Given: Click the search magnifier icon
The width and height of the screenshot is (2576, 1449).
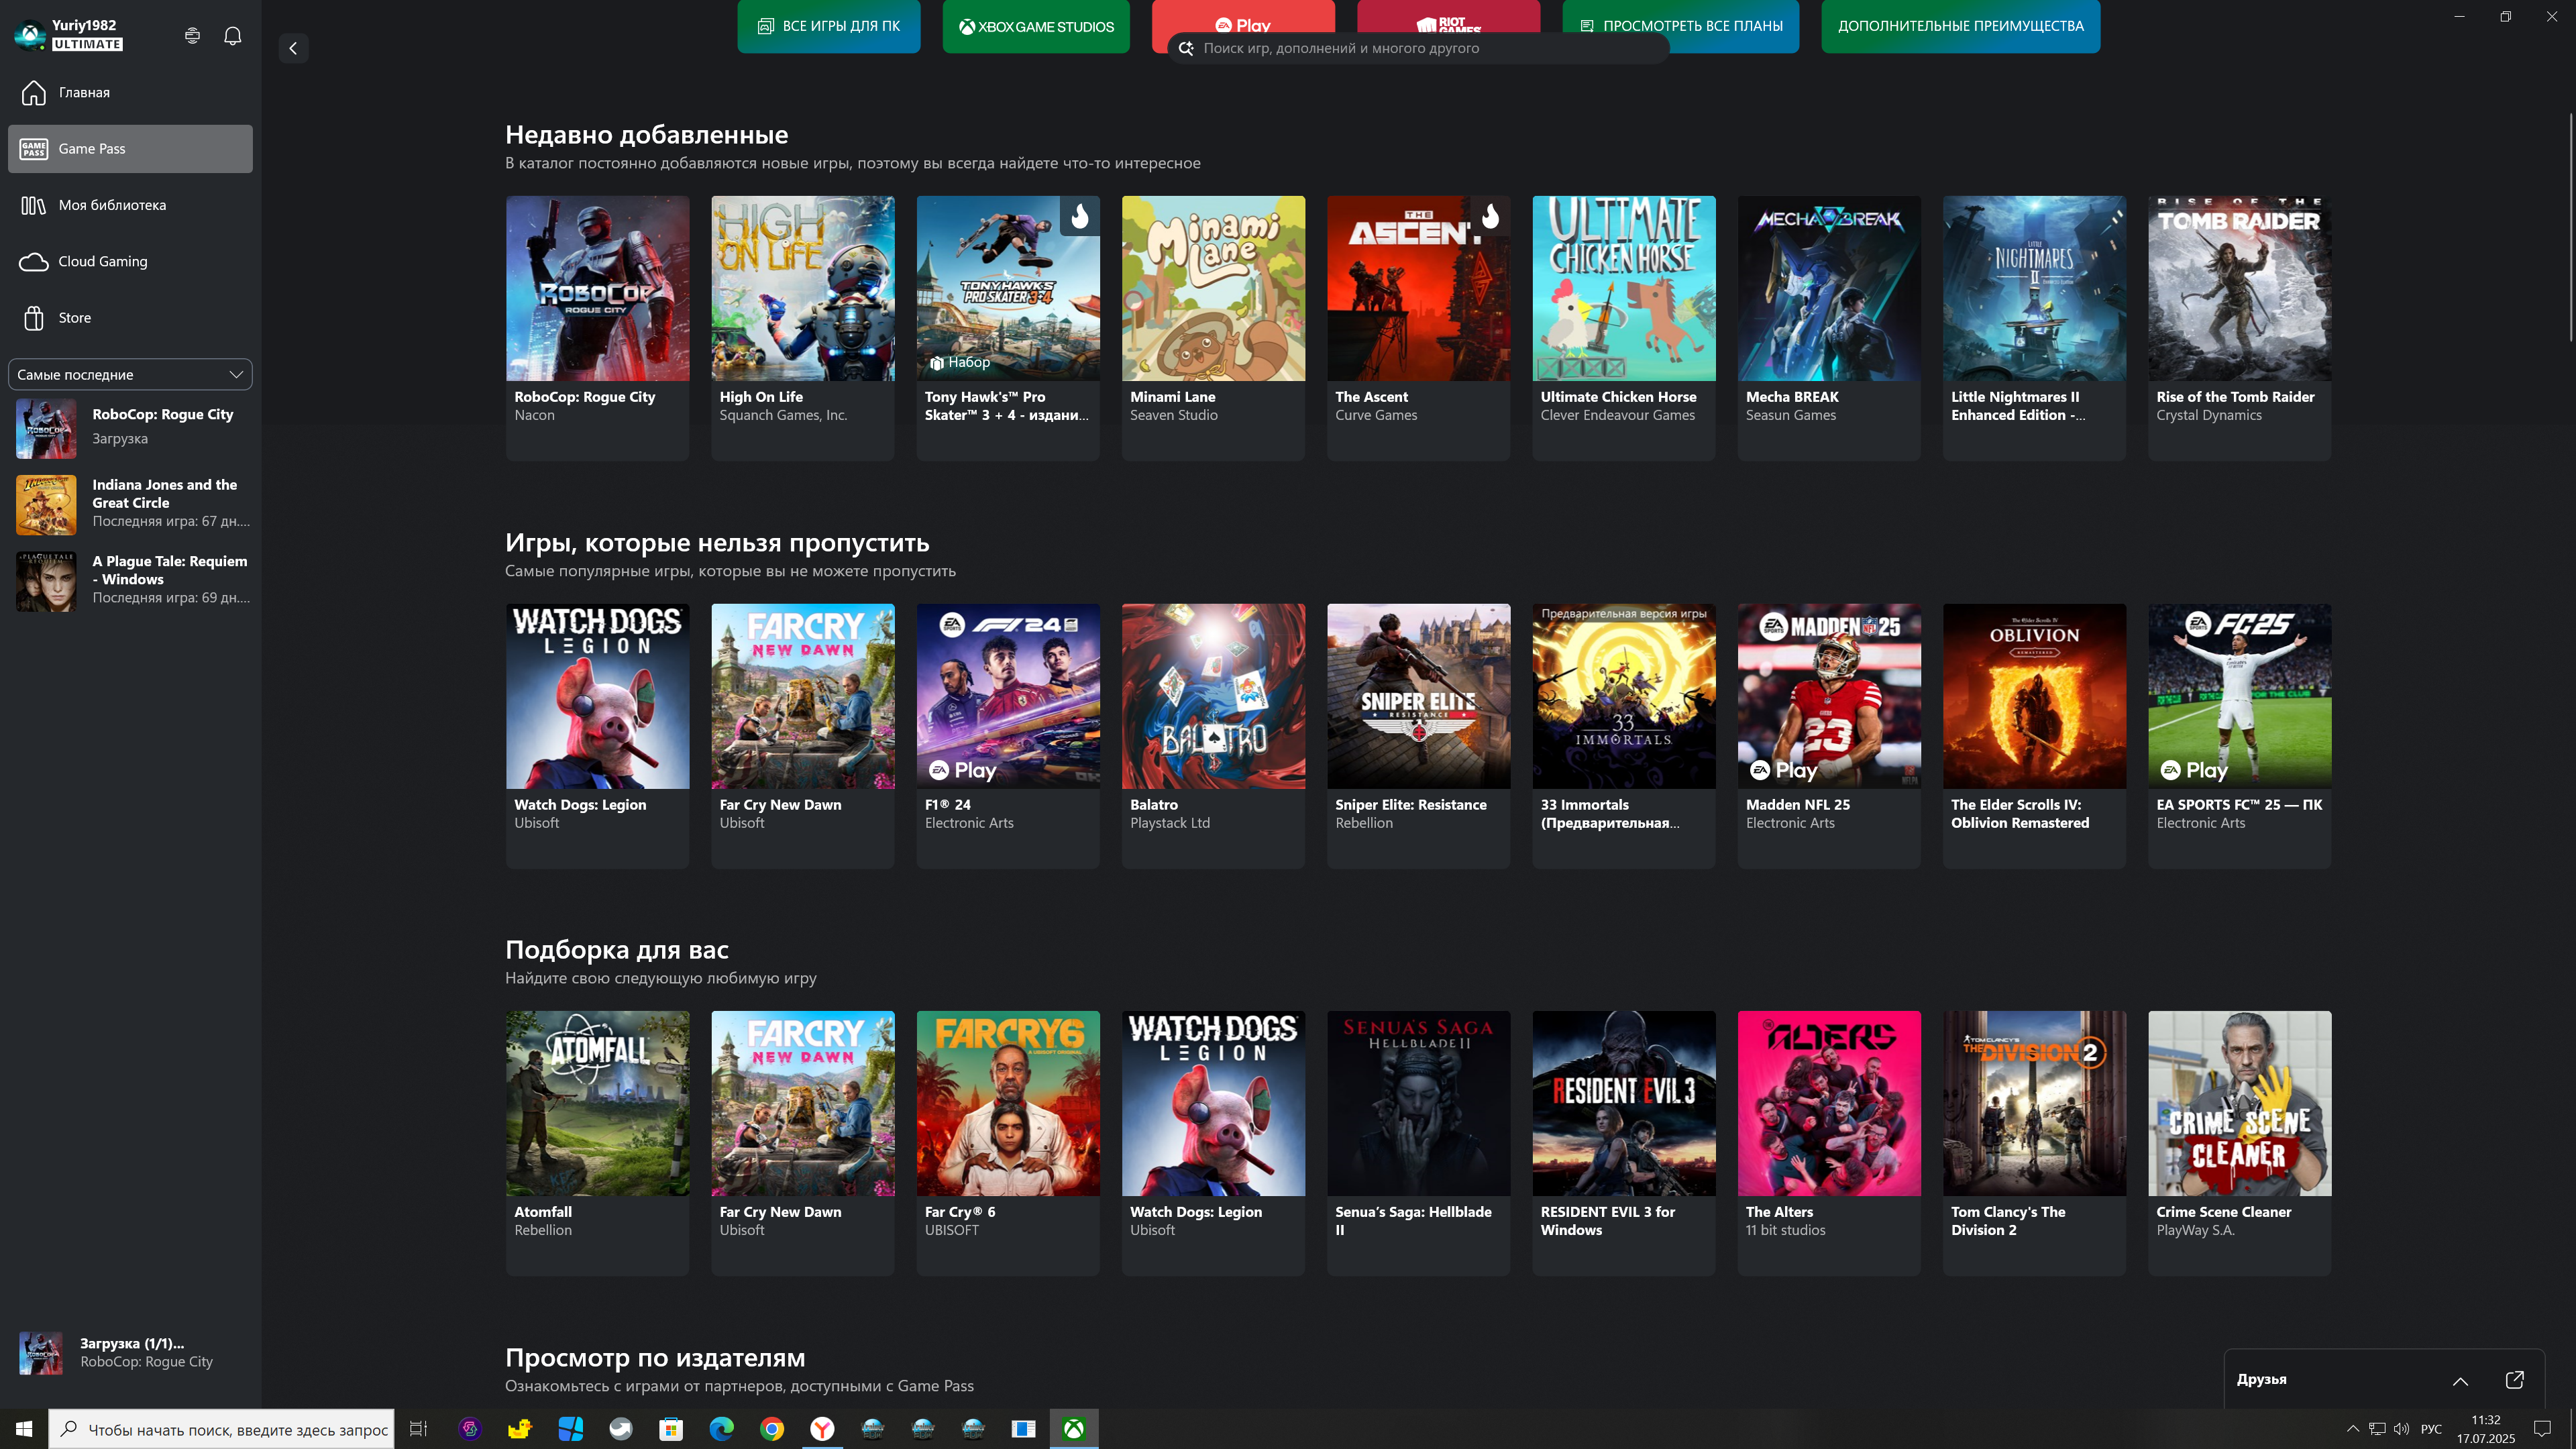Looking at the screenshot, I should [1186, 48].
